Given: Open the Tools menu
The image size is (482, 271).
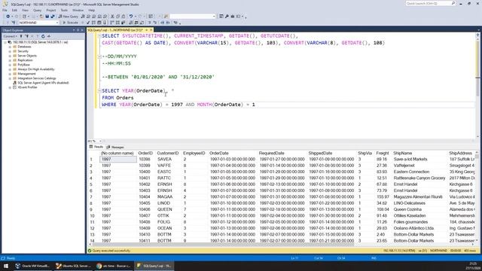Looking at the screenshot, I should pos(64,10).
